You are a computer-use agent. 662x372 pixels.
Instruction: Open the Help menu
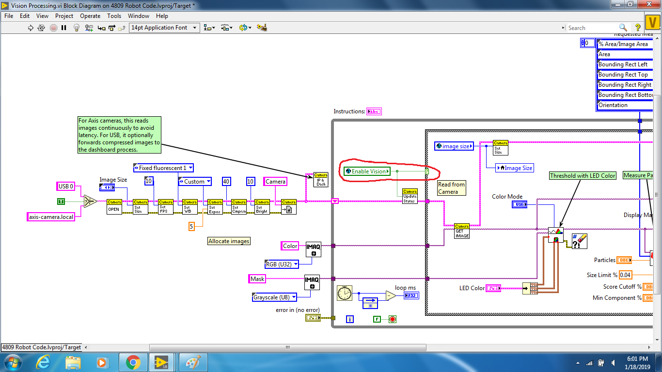click(162, 15)
